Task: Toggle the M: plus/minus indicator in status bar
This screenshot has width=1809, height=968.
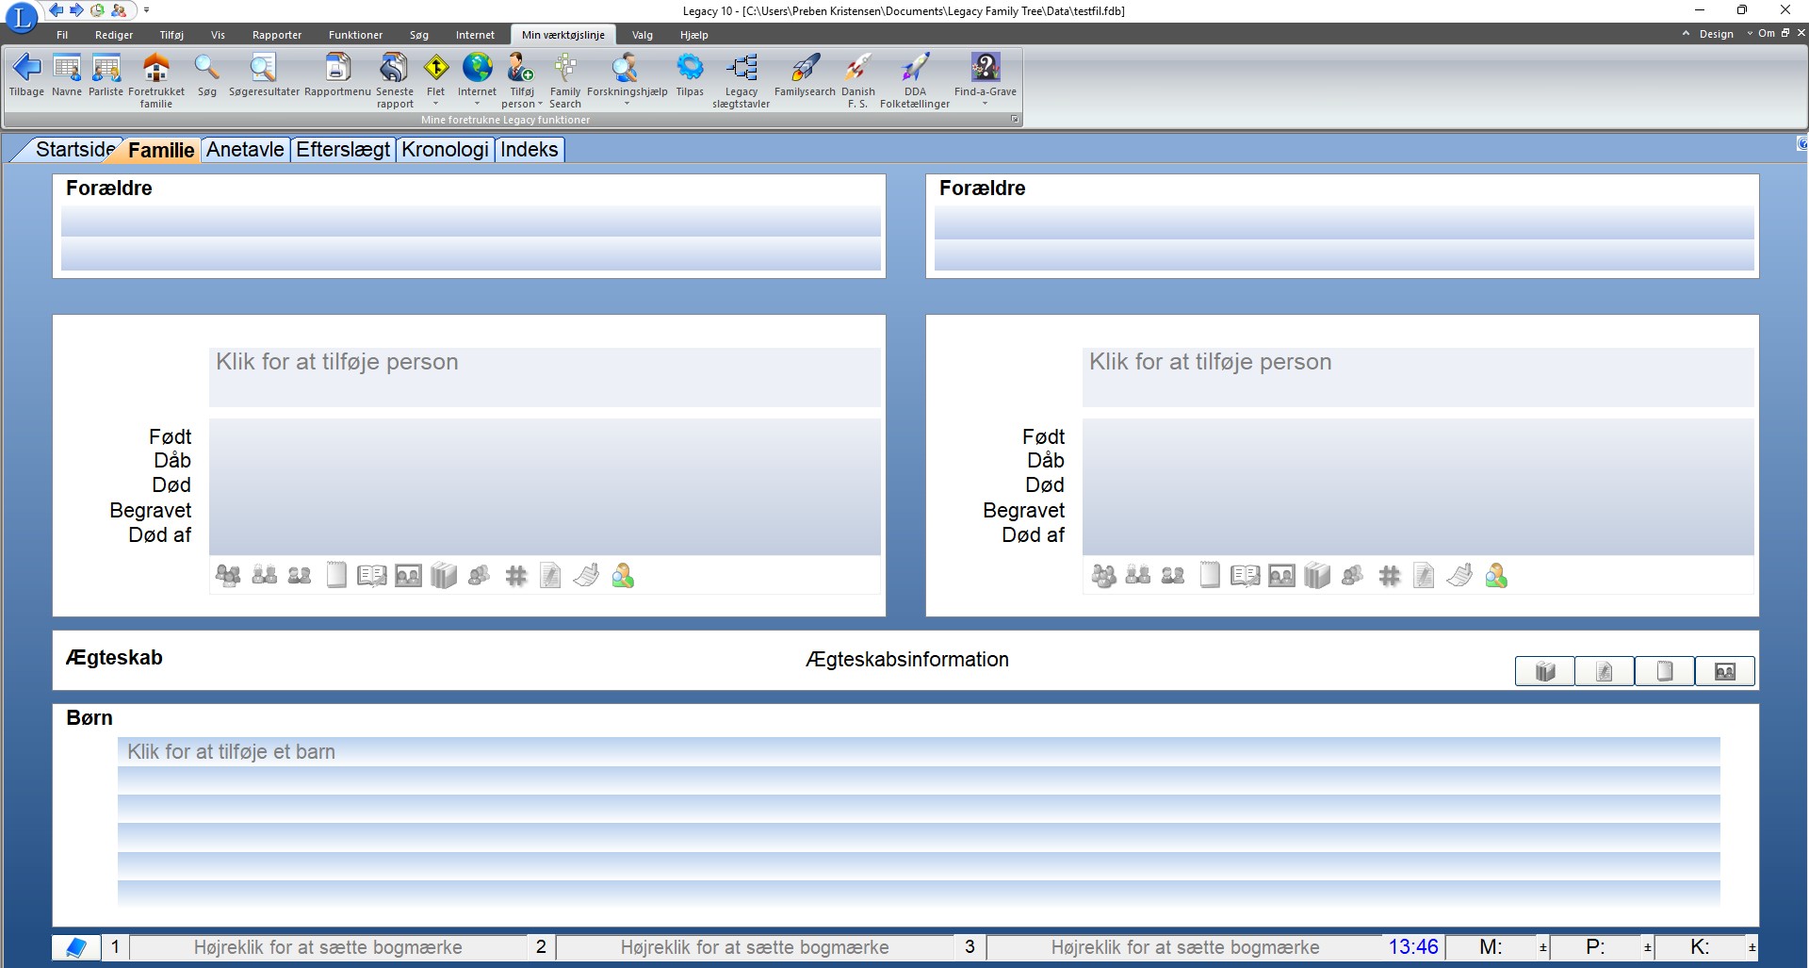Action: (x=1542, y=947)
